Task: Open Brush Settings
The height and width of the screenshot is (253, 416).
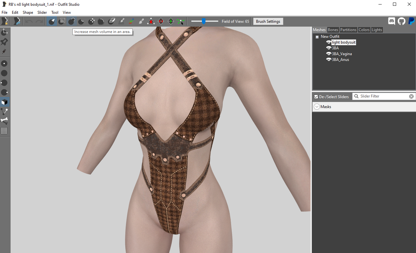Action: pos(268,21)
